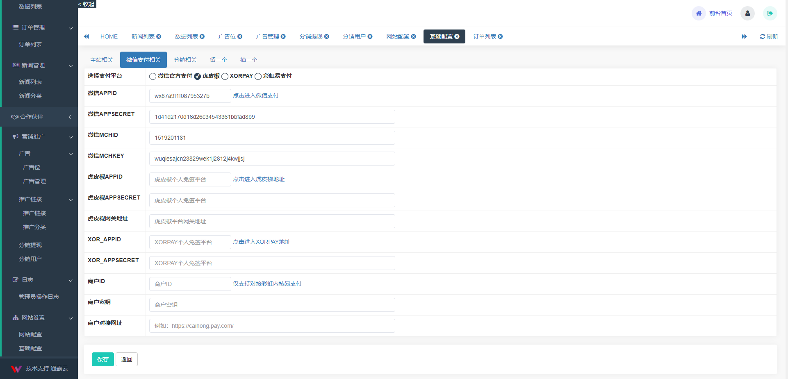Image resolution: width=788 pixels, height=379 pixels.
Task: Collapse the 新闻管理 menu chevron
Action: (x=71, y=66)
